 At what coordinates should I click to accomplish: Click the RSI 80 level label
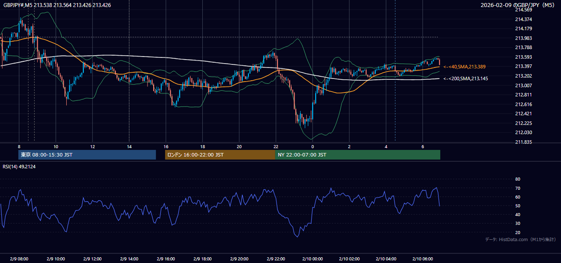(518, 179)
